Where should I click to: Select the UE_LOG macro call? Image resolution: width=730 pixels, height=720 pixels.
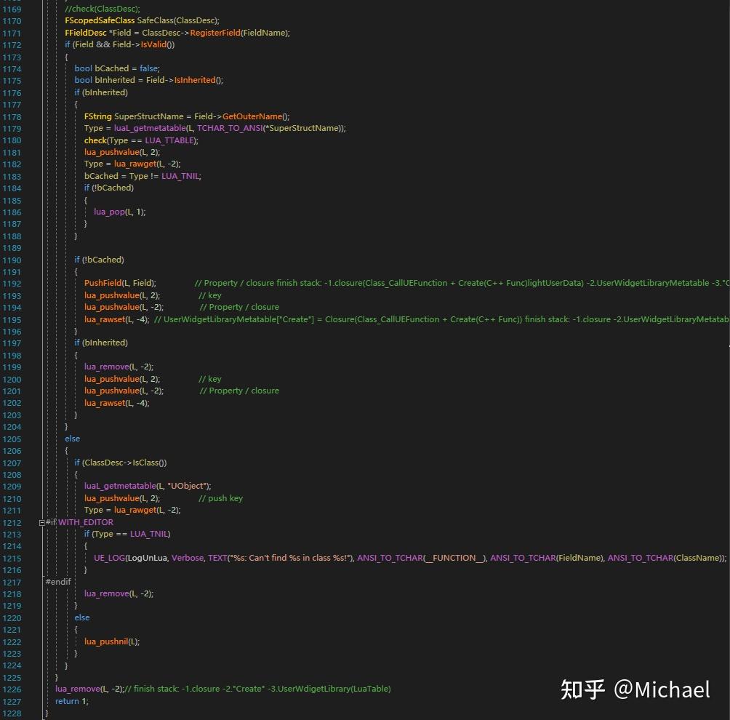click(108, 558)
